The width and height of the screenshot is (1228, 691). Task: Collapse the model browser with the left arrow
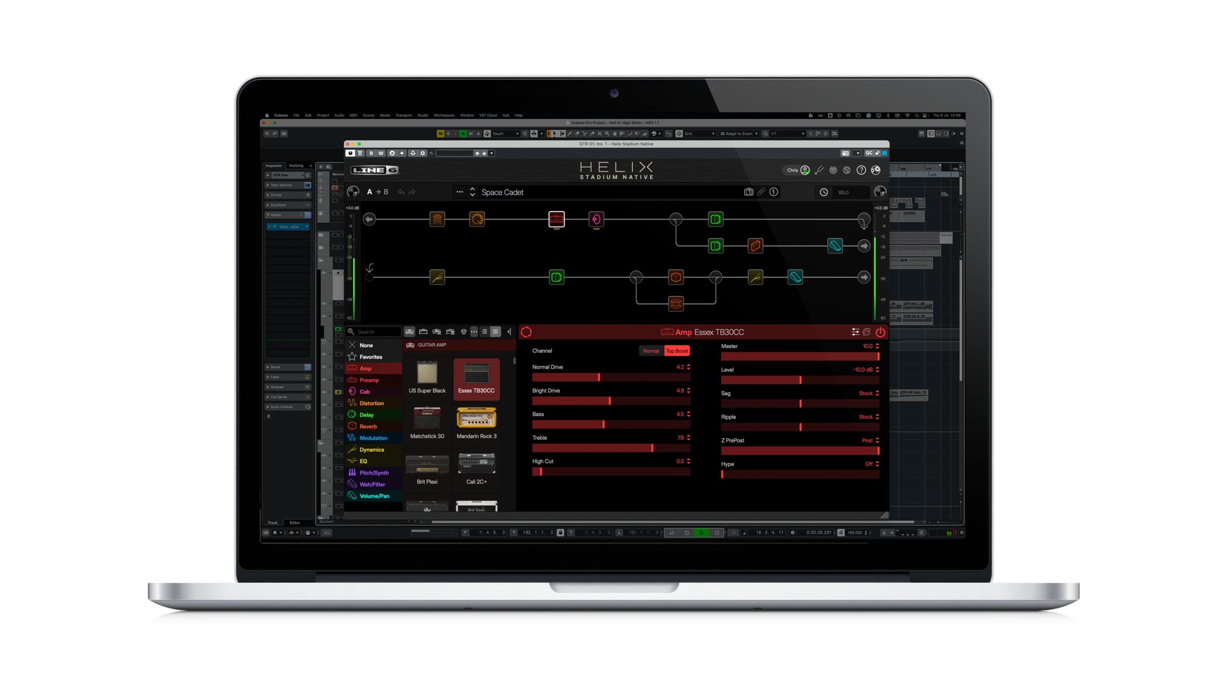click(x=509, y=332)
